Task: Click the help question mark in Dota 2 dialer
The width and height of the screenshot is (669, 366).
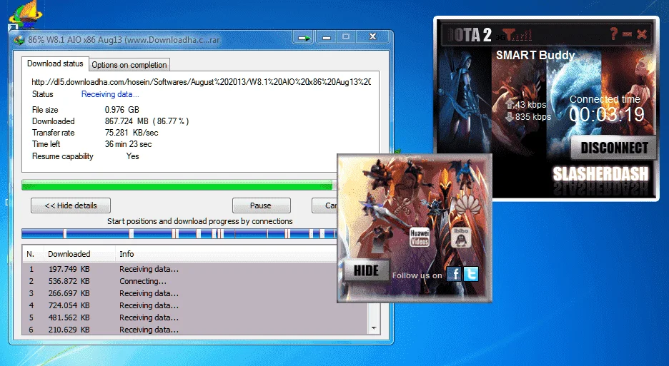Action: 613,34
